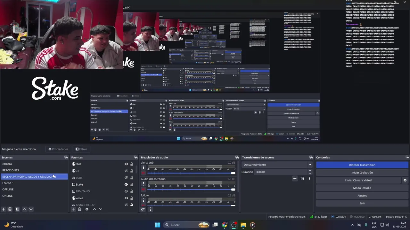Add a scene transition with plus icon

295,179
